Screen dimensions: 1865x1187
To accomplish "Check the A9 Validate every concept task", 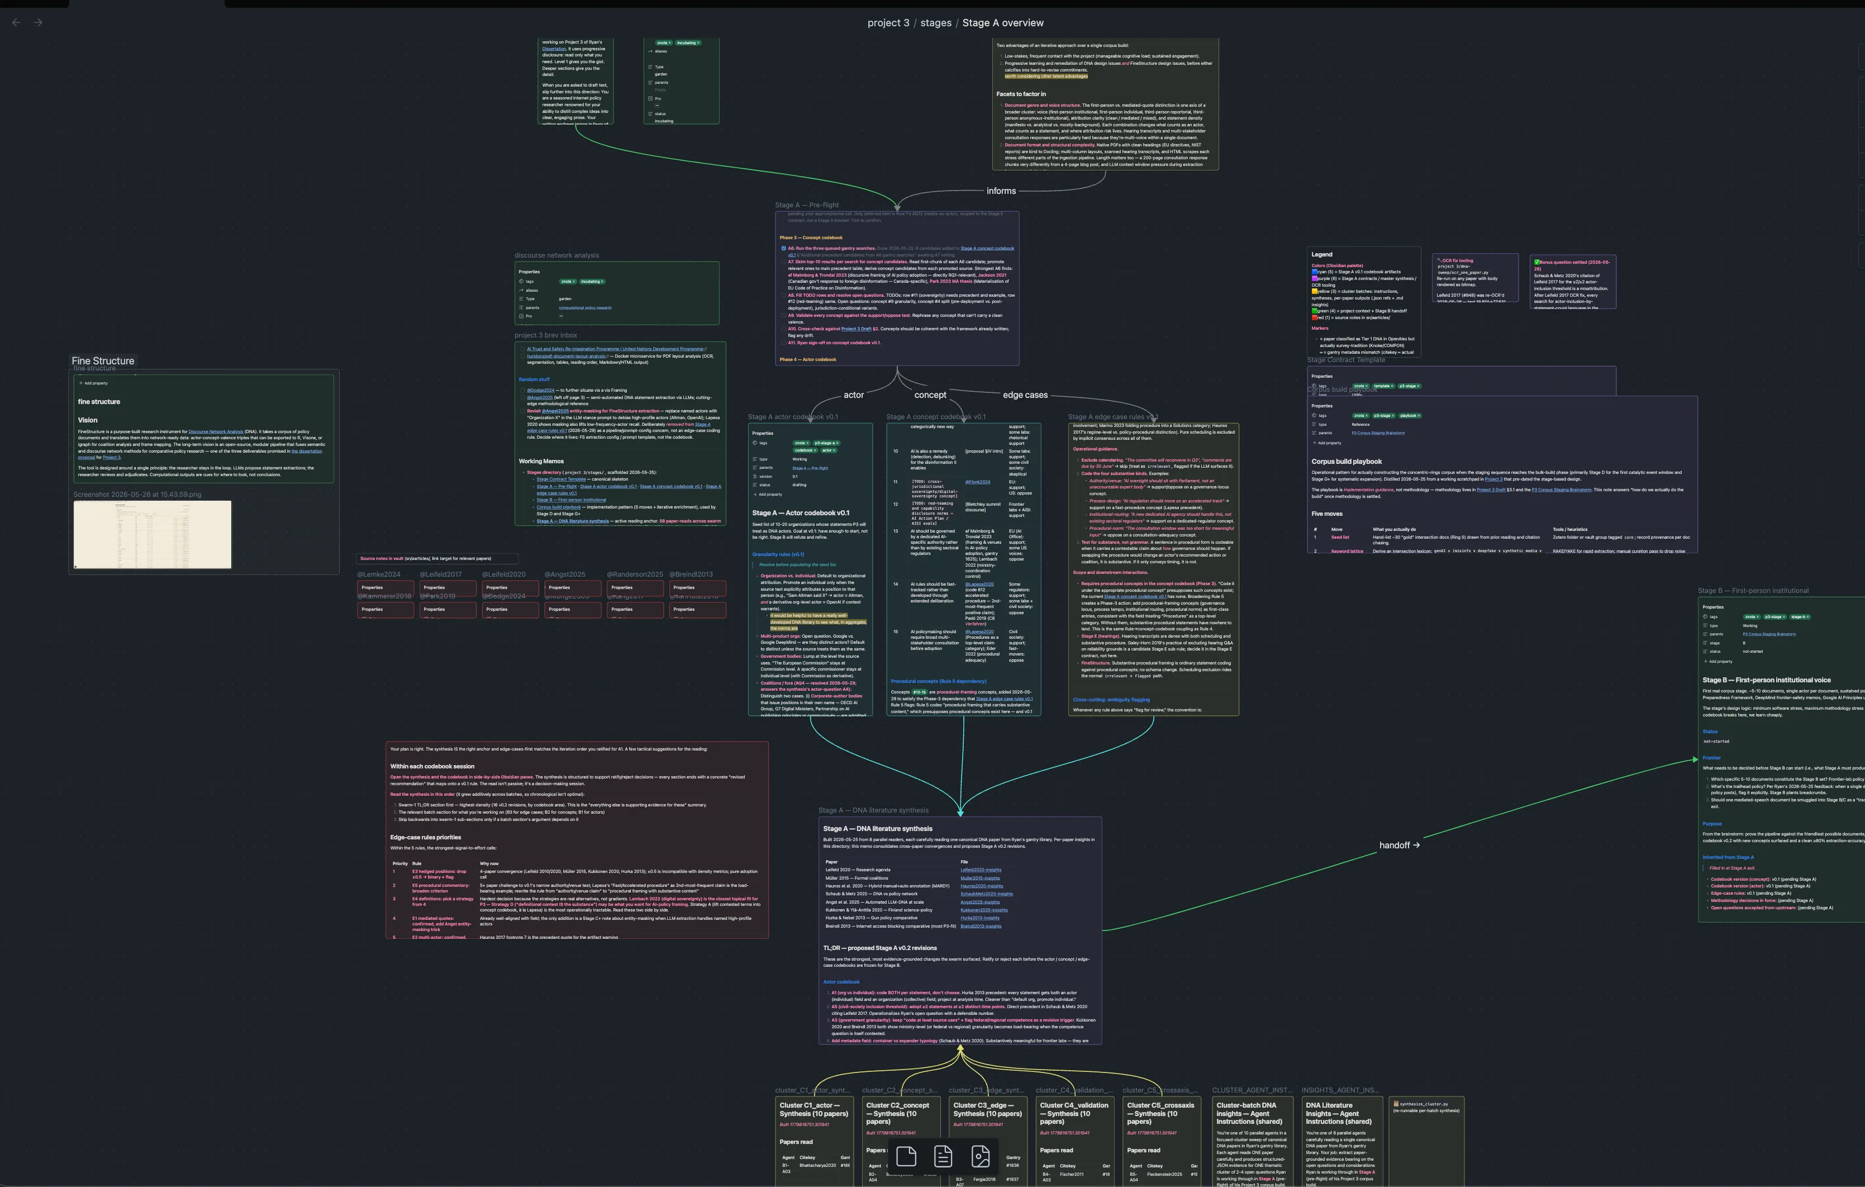I will coord(784,315).
